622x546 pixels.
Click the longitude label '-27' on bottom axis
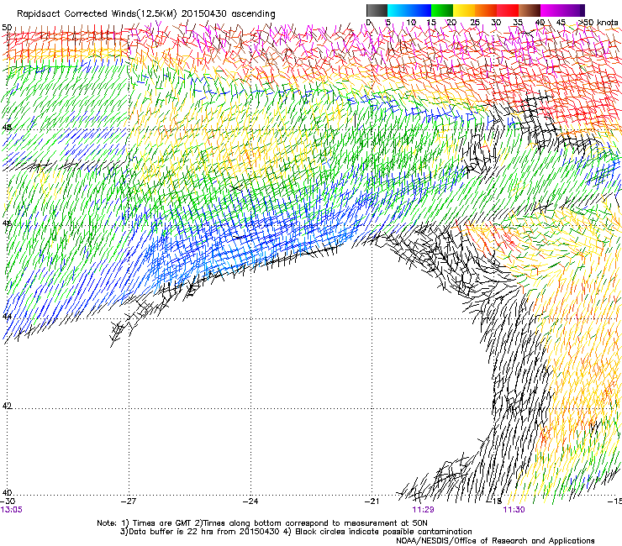pyautogui.click(x=129, y=501)
